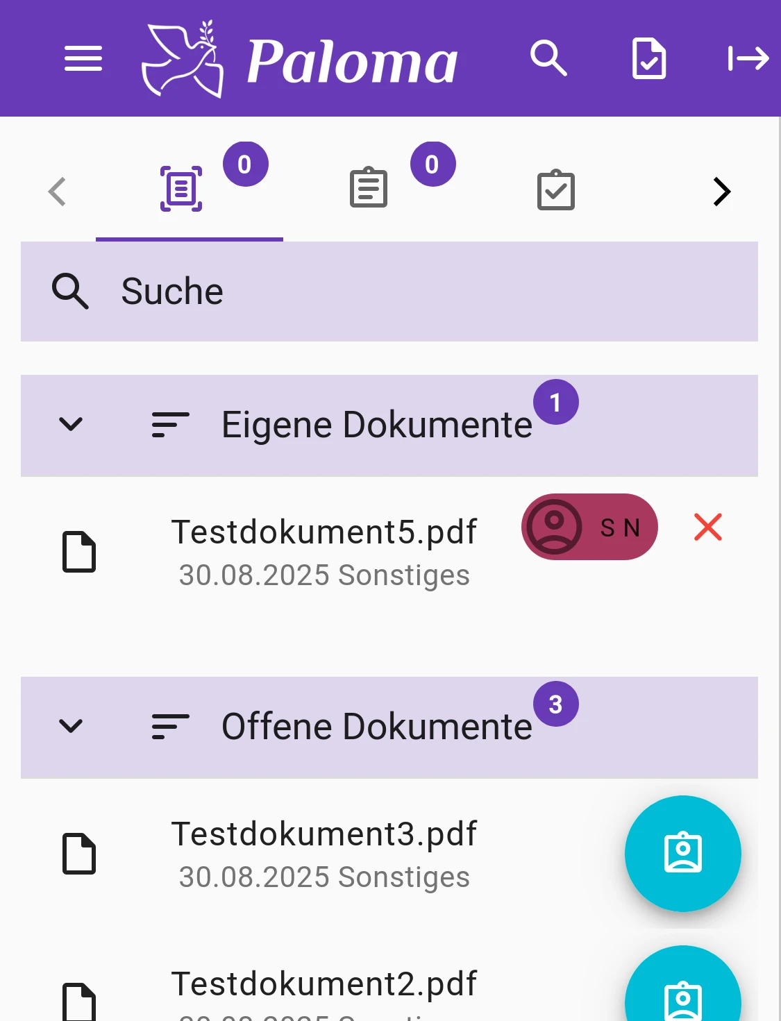The height and width of the screenshot is (1021, 781).
Task: Open Testdokument3.pdf entry
Action: 324,853
